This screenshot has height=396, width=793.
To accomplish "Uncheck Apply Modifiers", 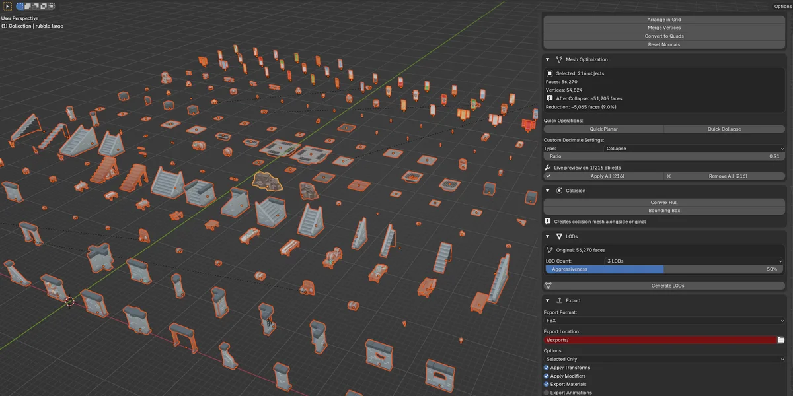I will pos(546,376).
